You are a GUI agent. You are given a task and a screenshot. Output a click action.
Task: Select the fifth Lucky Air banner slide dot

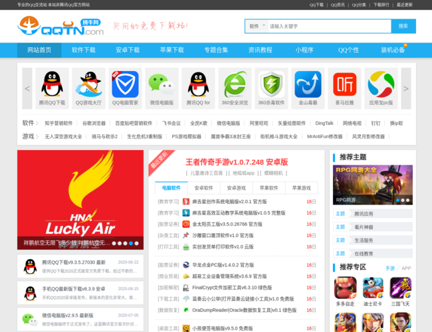(x=137, y=244)
